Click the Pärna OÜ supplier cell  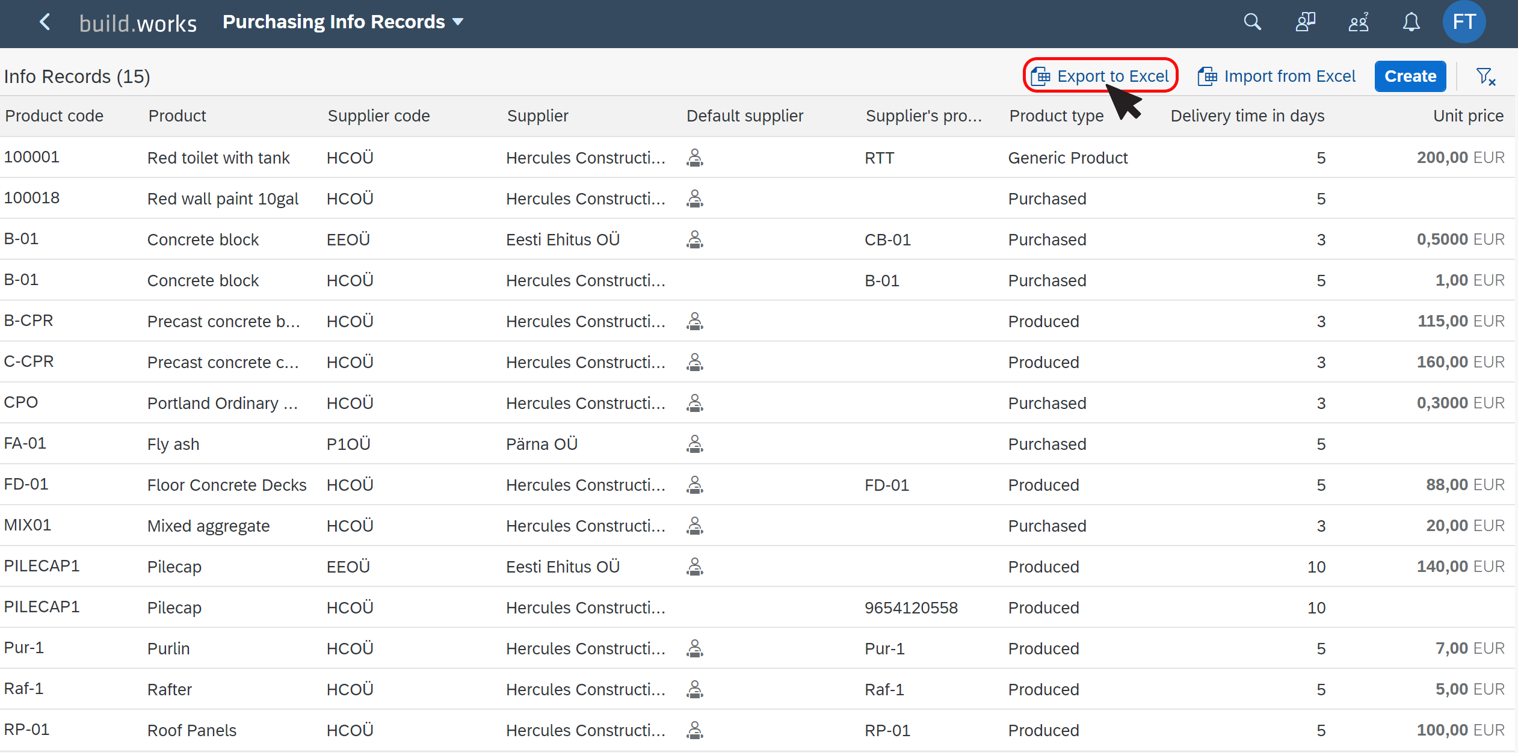coord(541,444)
